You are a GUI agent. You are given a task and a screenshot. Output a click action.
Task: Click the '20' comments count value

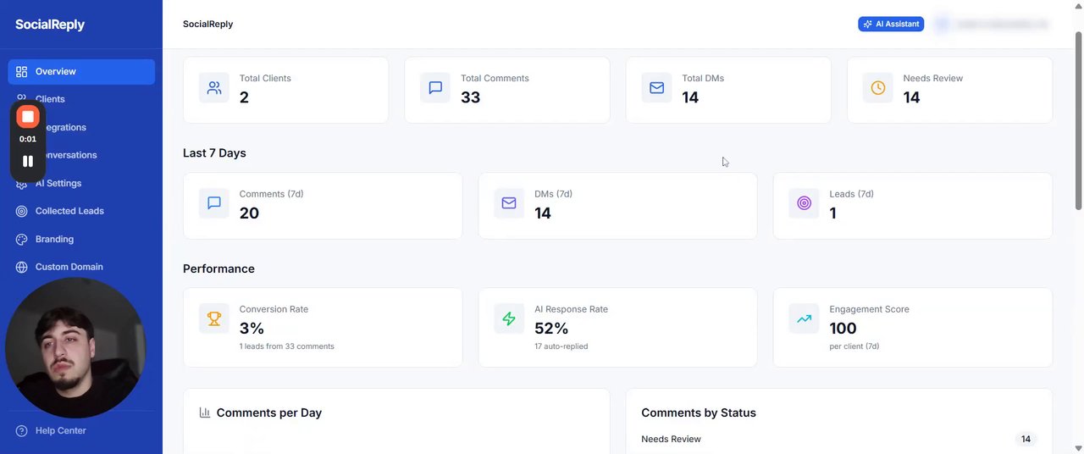click(249, 213)
